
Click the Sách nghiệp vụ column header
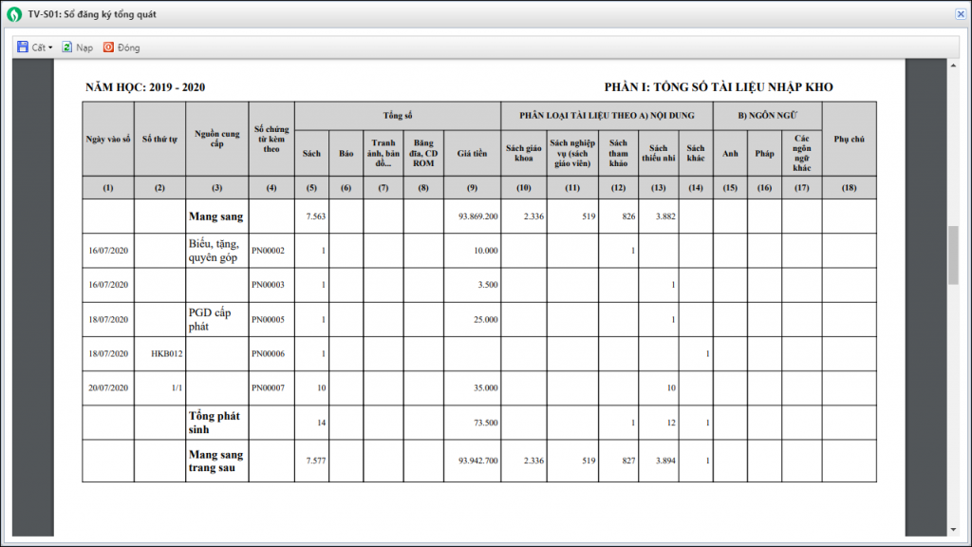click(572, 153)
